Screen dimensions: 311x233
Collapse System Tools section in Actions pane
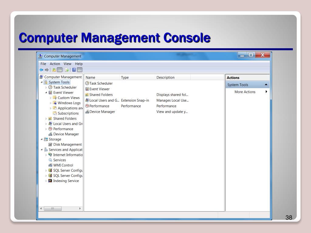point(266,85)
